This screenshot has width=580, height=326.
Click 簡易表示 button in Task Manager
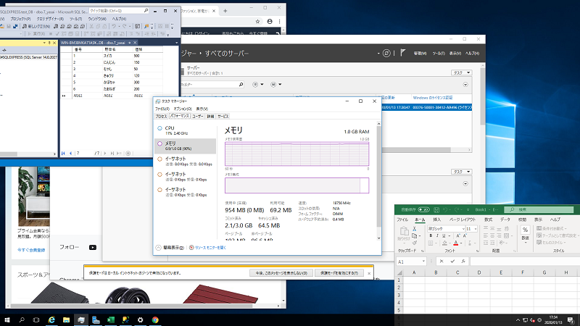(172, 247)
